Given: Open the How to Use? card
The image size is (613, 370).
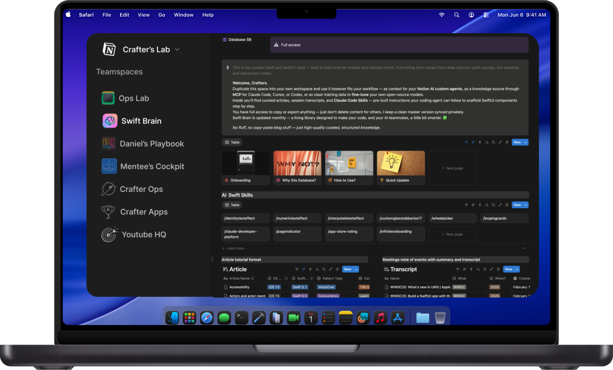Looking at the screenshot, I should (349, 168).
